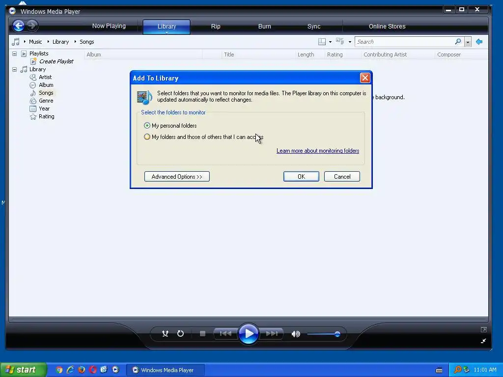Click the view options icon
Viewport: 503px width, 377px height.
coord(340,41)
